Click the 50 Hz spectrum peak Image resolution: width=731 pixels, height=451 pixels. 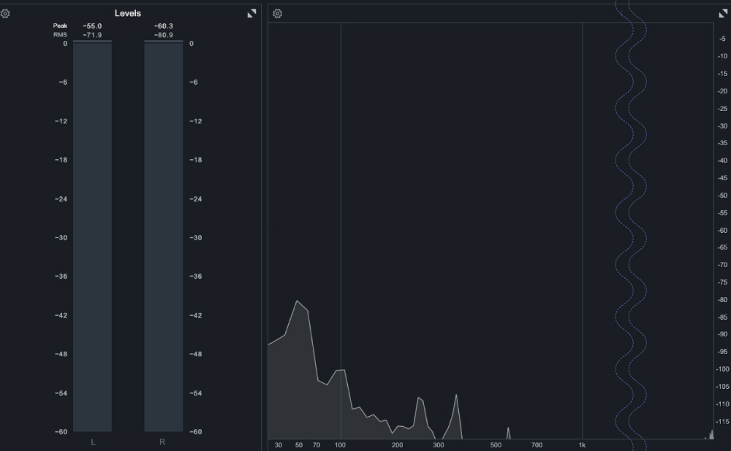tap(298, 301)
